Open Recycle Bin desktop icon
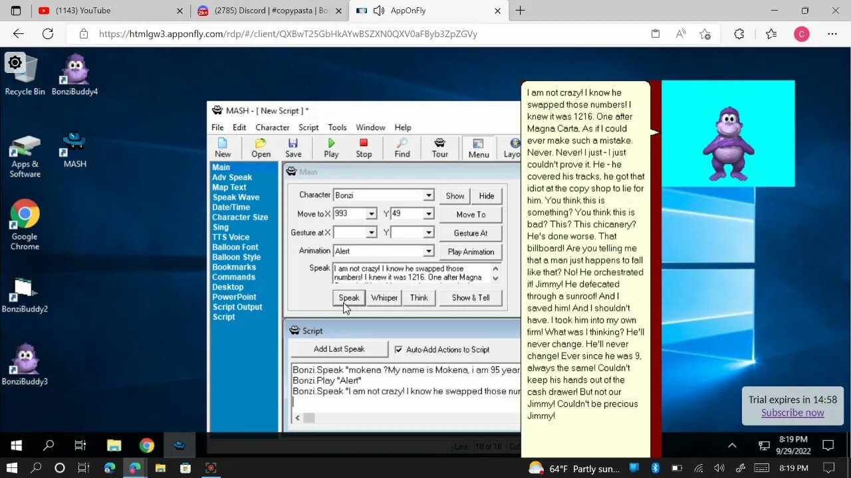This screenshot has width=851, height=478. pos(25,75)
